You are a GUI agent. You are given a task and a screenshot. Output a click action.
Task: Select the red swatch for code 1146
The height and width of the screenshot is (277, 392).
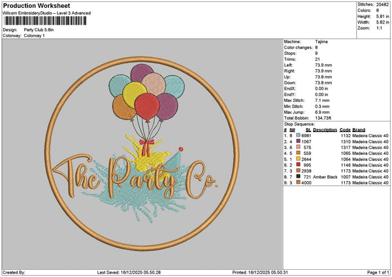click(x=299, y=165)
